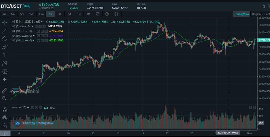Open MA (60, close, 0) dropdown arrow
This screenshot has width=270, height=137.
[33, 40]
